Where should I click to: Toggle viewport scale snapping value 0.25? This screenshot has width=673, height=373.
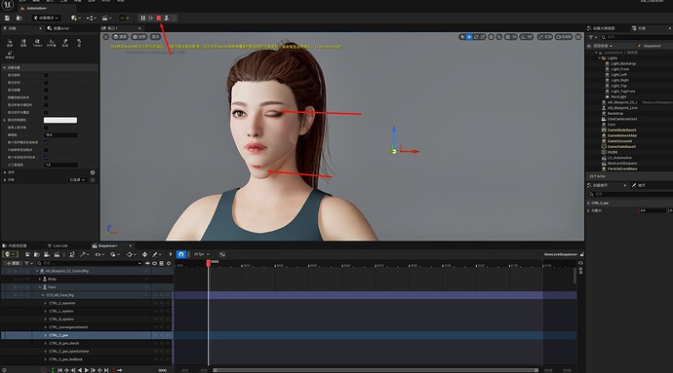545,37
